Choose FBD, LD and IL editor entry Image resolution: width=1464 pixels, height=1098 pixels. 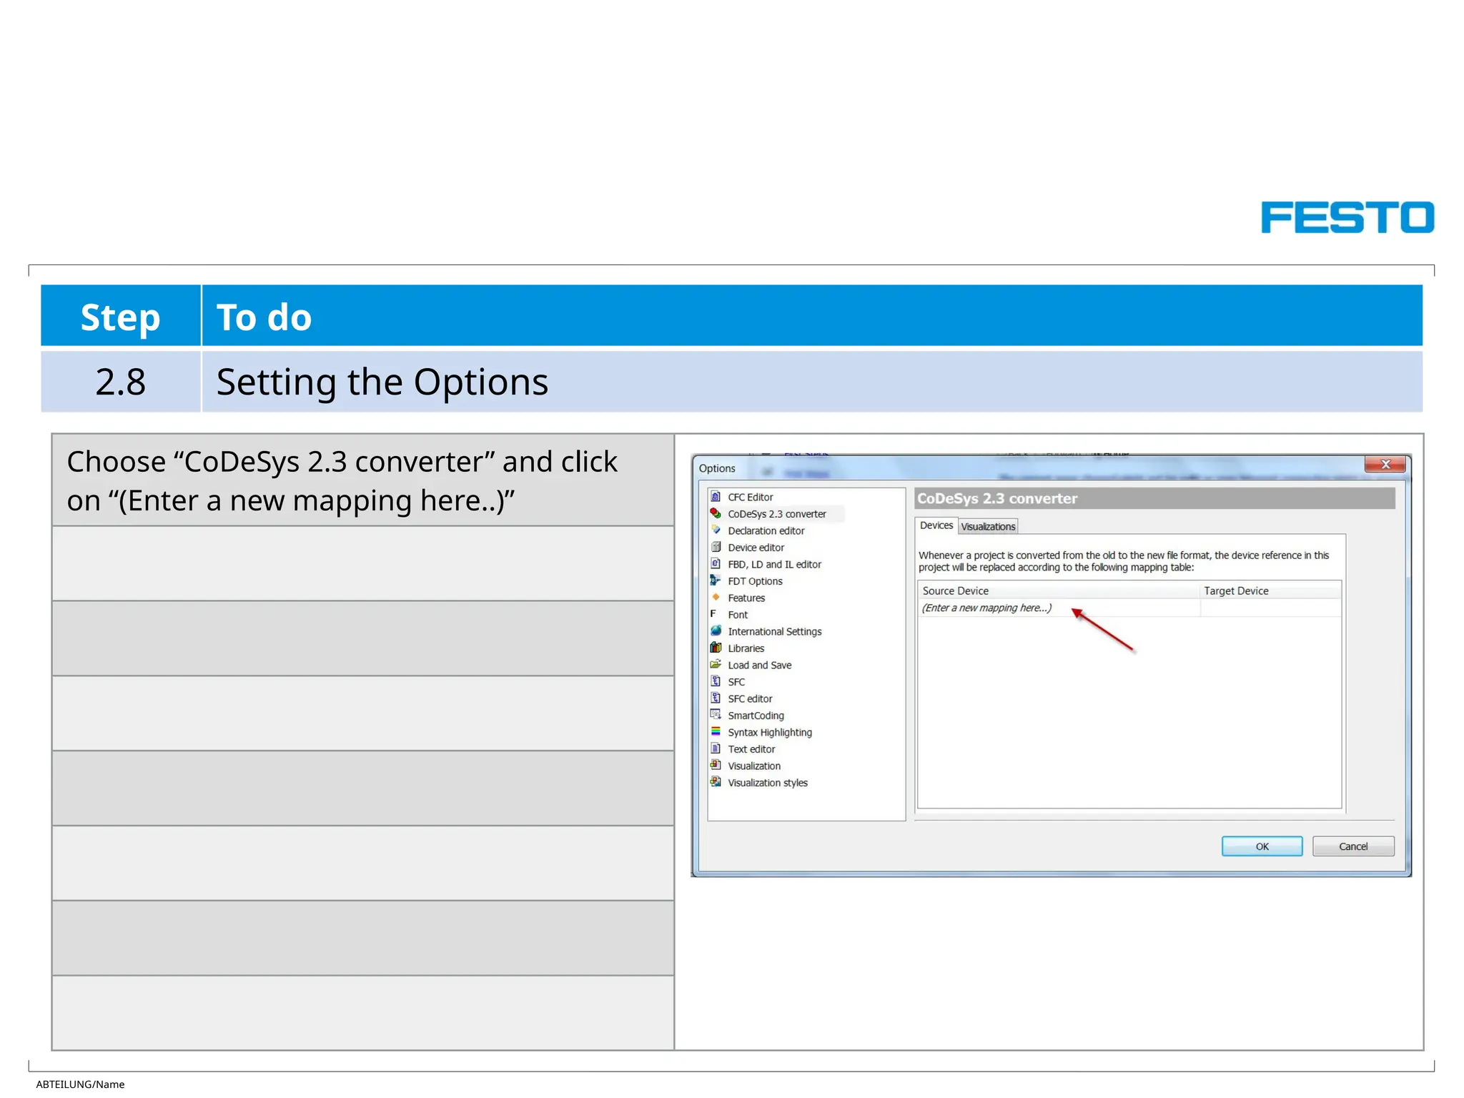pyautogui.click(x=774, y=564)
